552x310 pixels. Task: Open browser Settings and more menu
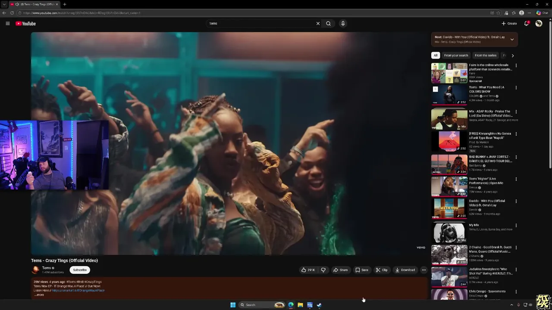tap(530, 13)
